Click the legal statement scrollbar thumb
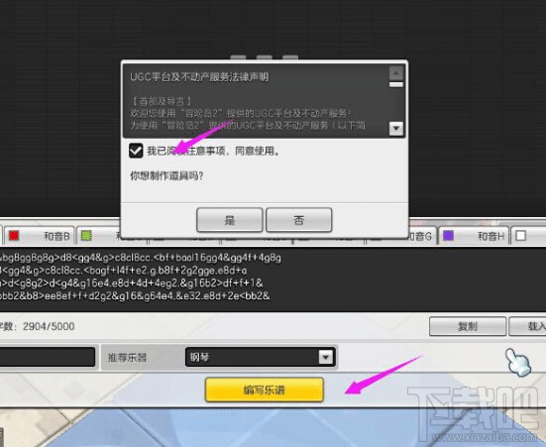546x447 pixels. click(x=396, y=84)
